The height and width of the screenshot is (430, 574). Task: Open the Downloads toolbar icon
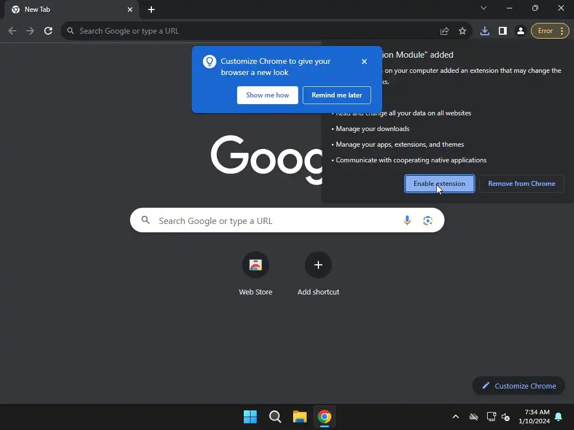[485, 31]
